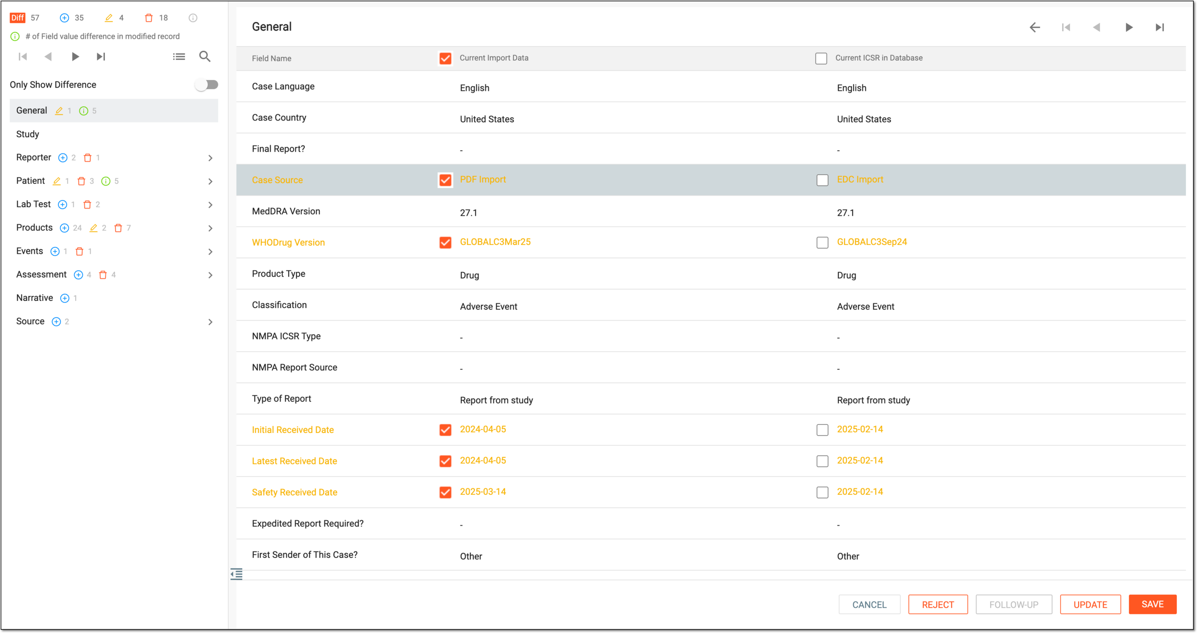Expand the Events section chevron
This screenshot has height=633, width=1197.
point(210,252)
